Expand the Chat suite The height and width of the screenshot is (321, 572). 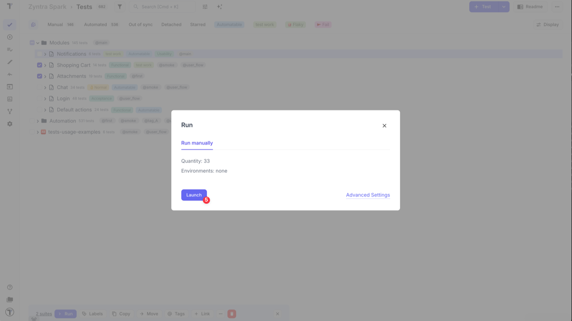pos(45,87)
